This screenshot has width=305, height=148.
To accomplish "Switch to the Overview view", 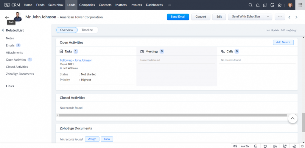I will (x=66, y=30).
